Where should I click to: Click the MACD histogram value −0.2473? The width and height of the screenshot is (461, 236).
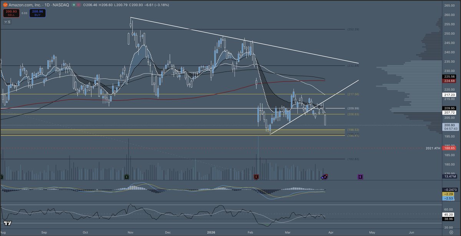point(449,190)
